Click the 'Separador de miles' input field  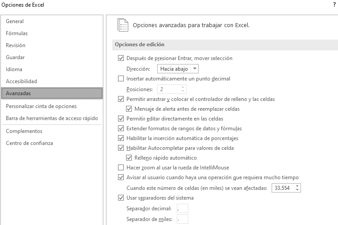[182, 219]
